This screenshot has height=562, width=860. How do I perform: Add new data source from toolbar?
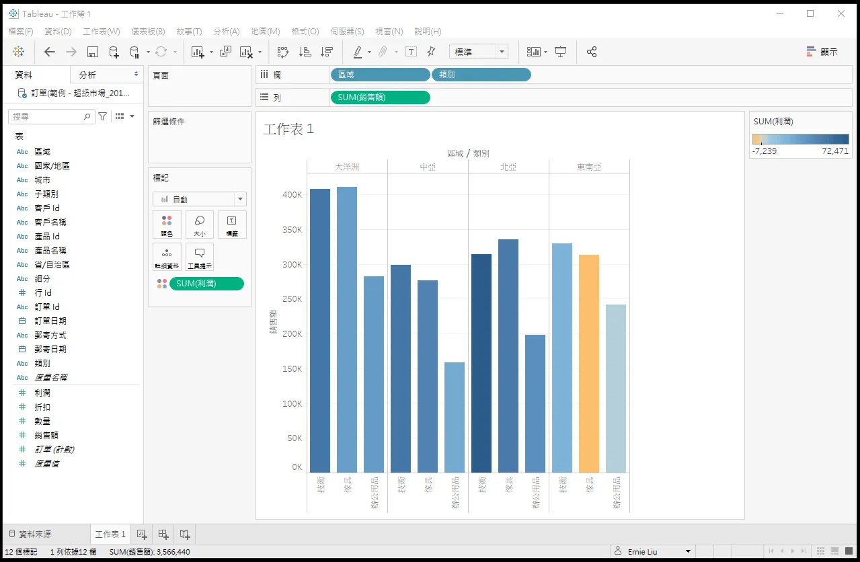pos(114,52)
